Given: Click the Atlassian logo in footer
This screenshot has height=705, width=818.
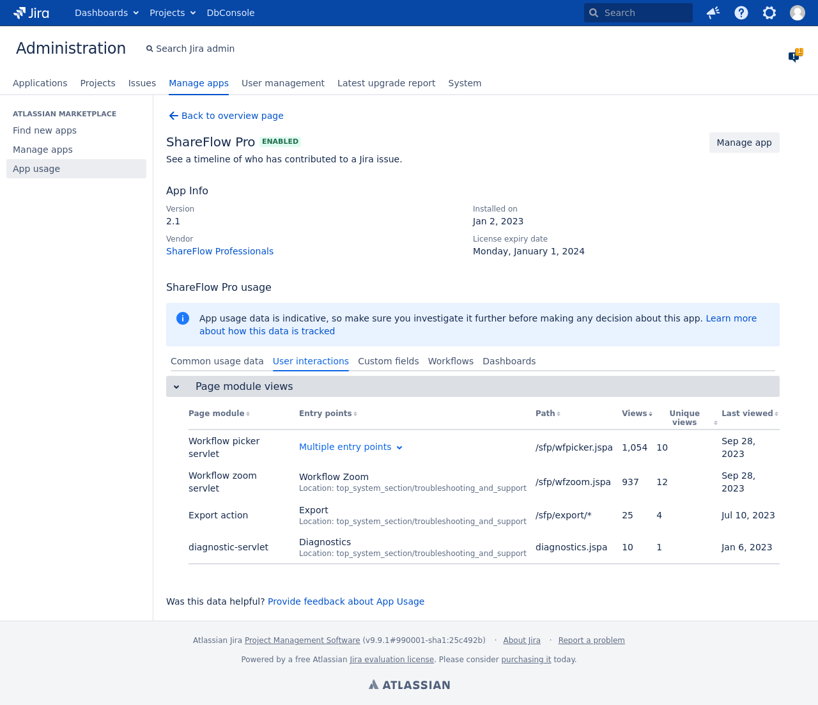Looking at the screenshot, I should pyautogui.click(x=409, y=685).
